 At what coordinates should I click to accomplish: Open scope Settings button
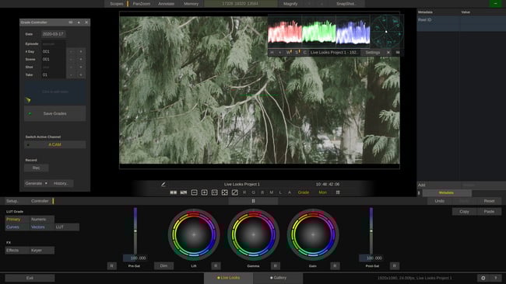[372, 53]
